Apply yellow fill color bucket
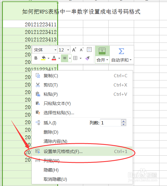This screenshot has height=186, width=167. tap(43, 58)
